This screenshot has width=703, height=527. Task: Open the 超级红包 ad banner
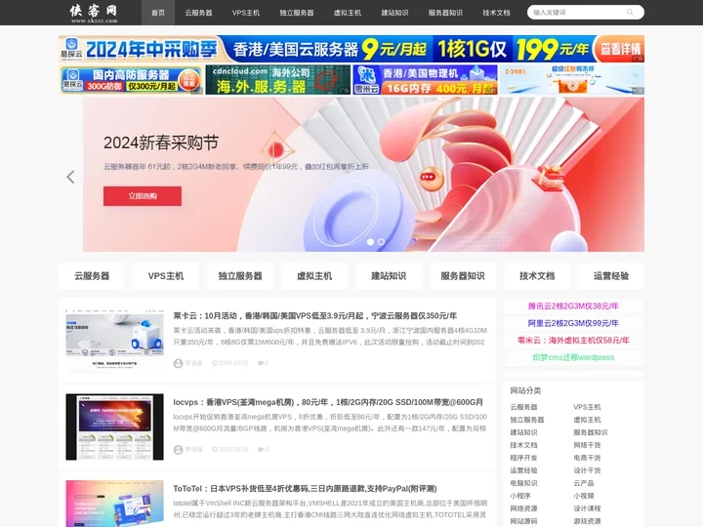point(572,80)
